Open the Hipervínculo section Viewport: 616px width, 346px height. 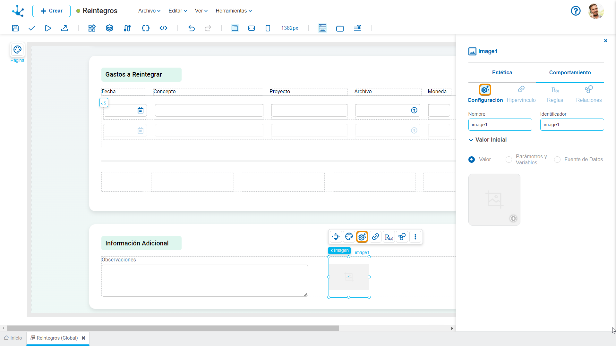pos(521,94)
